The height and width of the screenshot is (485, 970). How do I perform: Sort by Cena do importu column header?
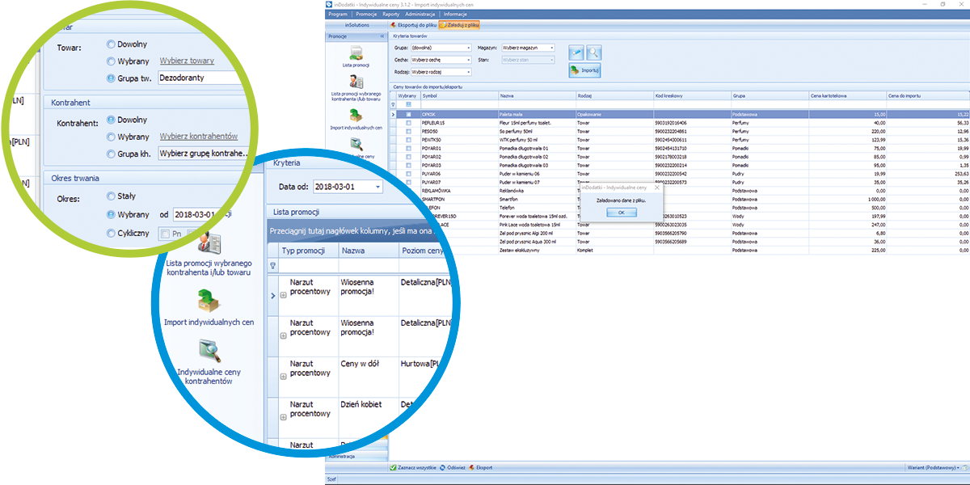[927, 95]
